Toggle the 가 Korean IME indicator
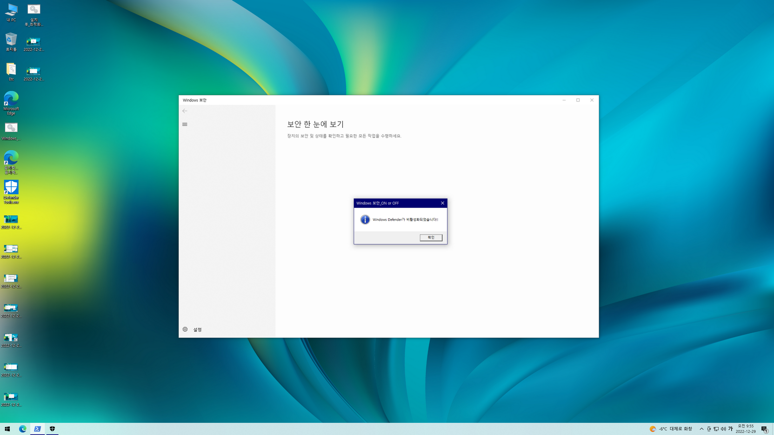 click(730, 429)
